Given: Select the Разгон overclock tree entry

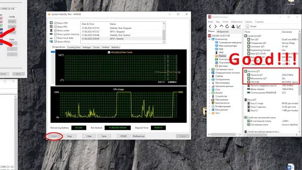Looking at the screenshot, I should coord(220,56).
